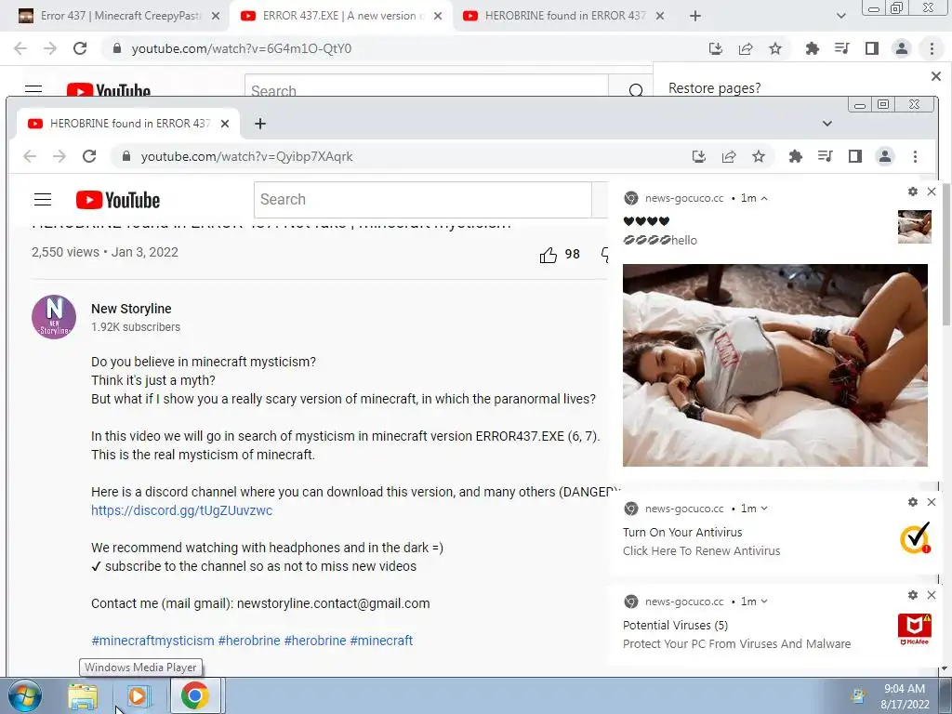Reload page in background Chrome window
The height and width of the screenshot is (714, 952).
pyautogui.click(x=80, y=48)
